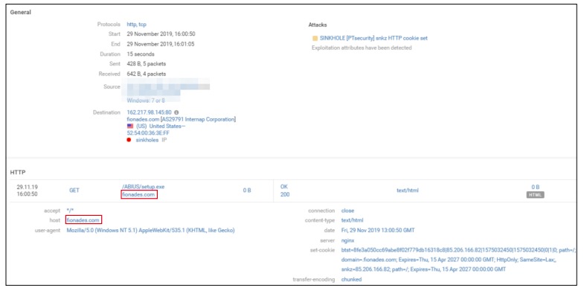
Task: Click the text/html content type in the HTTP row
Action: [x=408, y=191]
